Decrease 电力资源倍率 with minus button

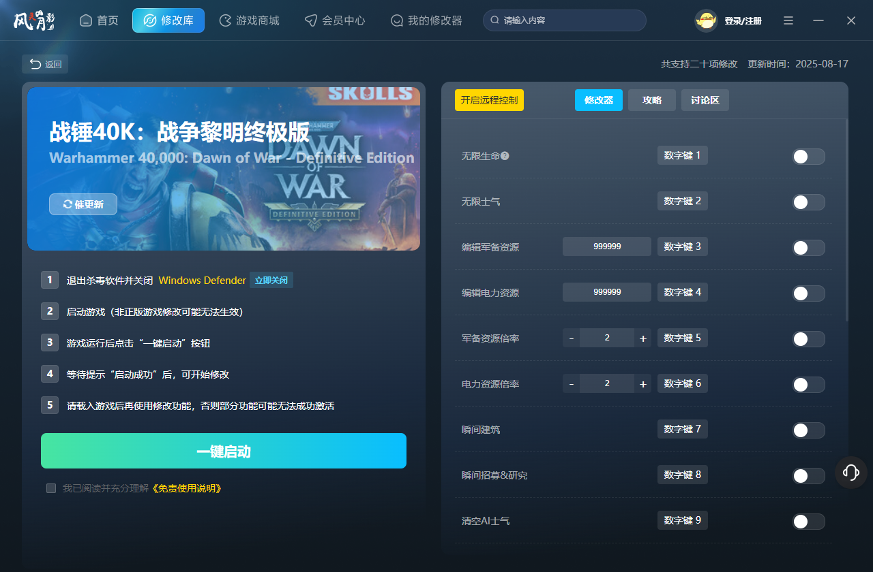click(572, 383)
